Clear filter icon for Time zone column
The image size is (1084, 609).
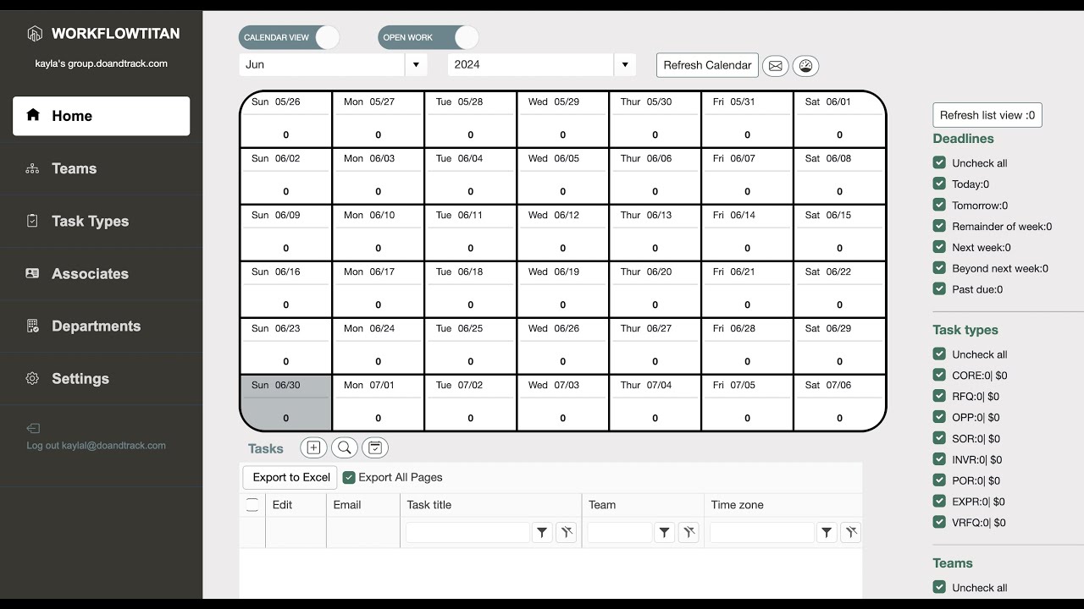point(851,532)
